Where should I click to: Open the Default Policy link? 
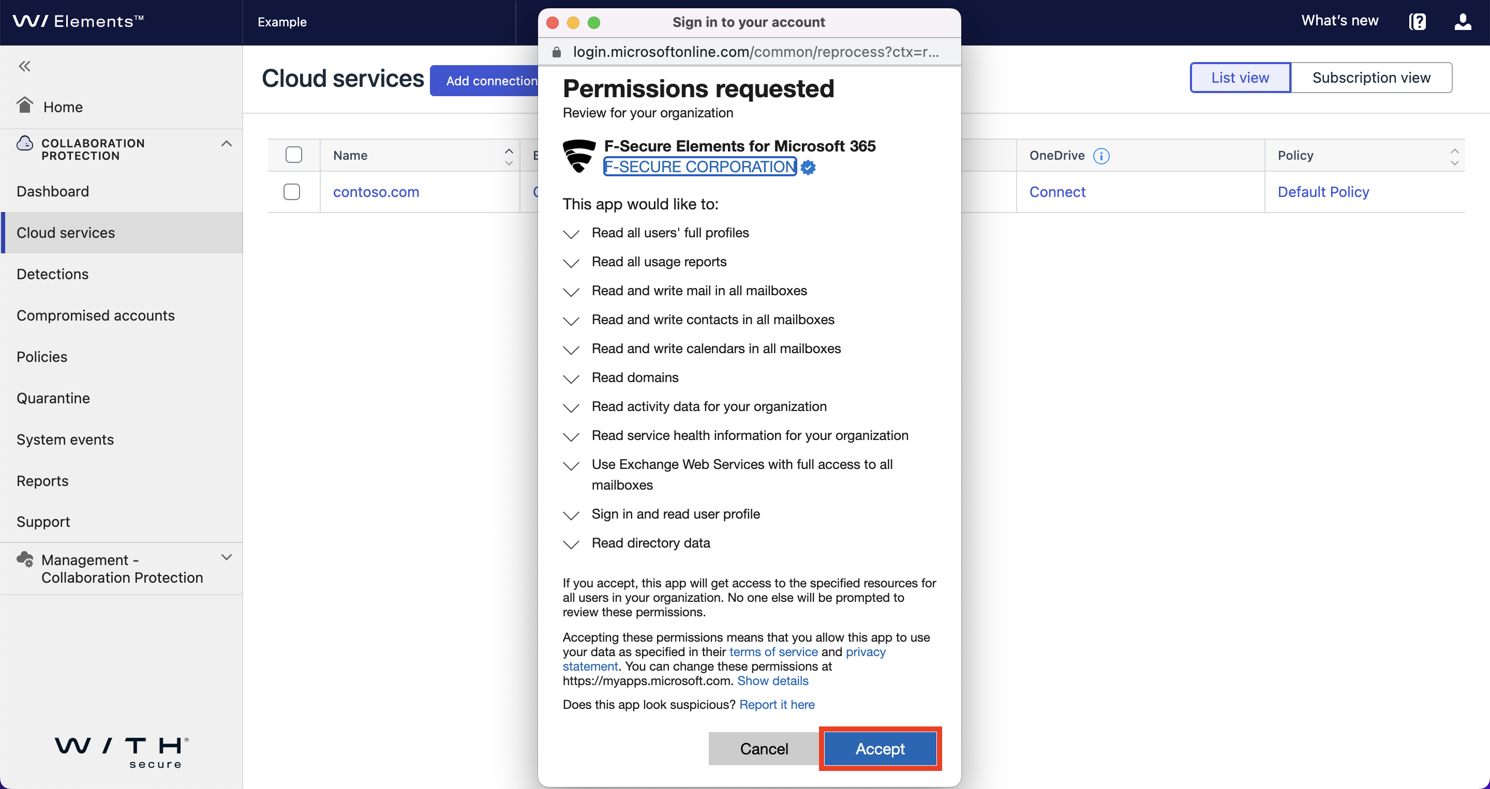(1323, 192)
